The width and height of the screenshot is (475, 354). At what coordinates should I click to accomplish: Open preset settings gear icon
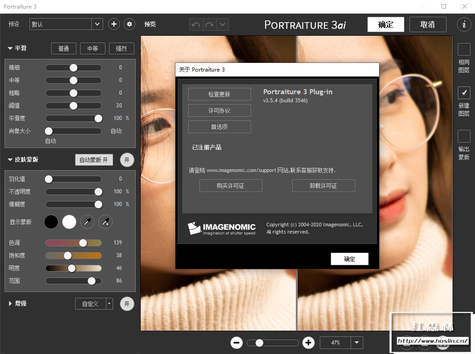tap(129, 24)
